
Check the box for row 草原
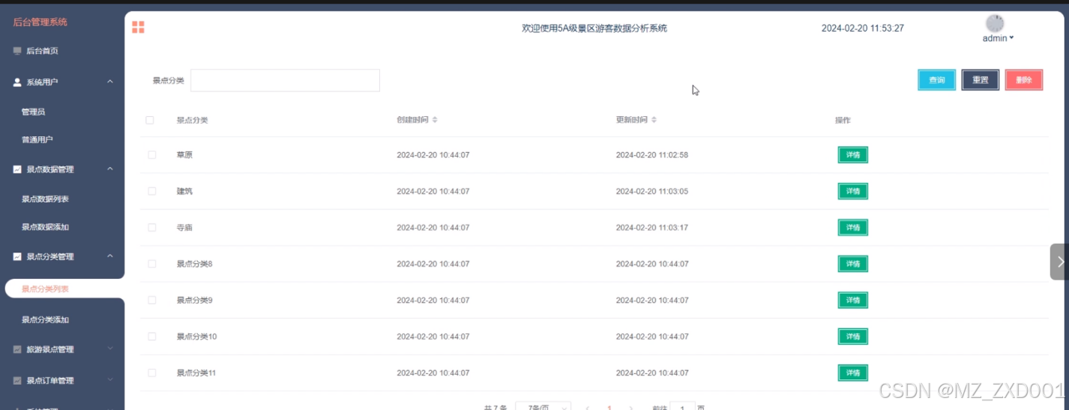[x=152, y=155]
